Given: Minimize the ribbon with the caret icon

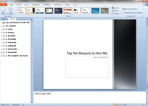Looking at the screenshot, I should point(144,5).
